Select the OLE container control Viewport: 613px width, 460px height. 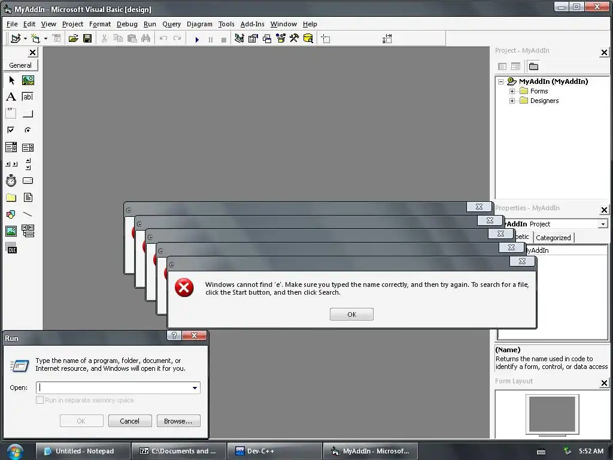pos(11,247)
